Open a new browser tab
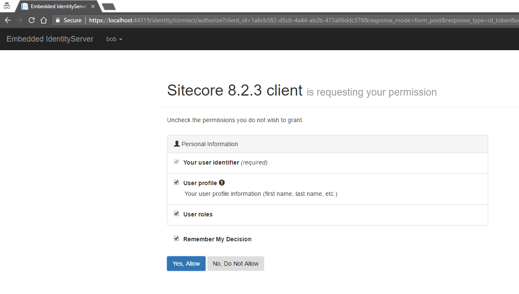Screen dimensions: 519x294 point(108,6)
